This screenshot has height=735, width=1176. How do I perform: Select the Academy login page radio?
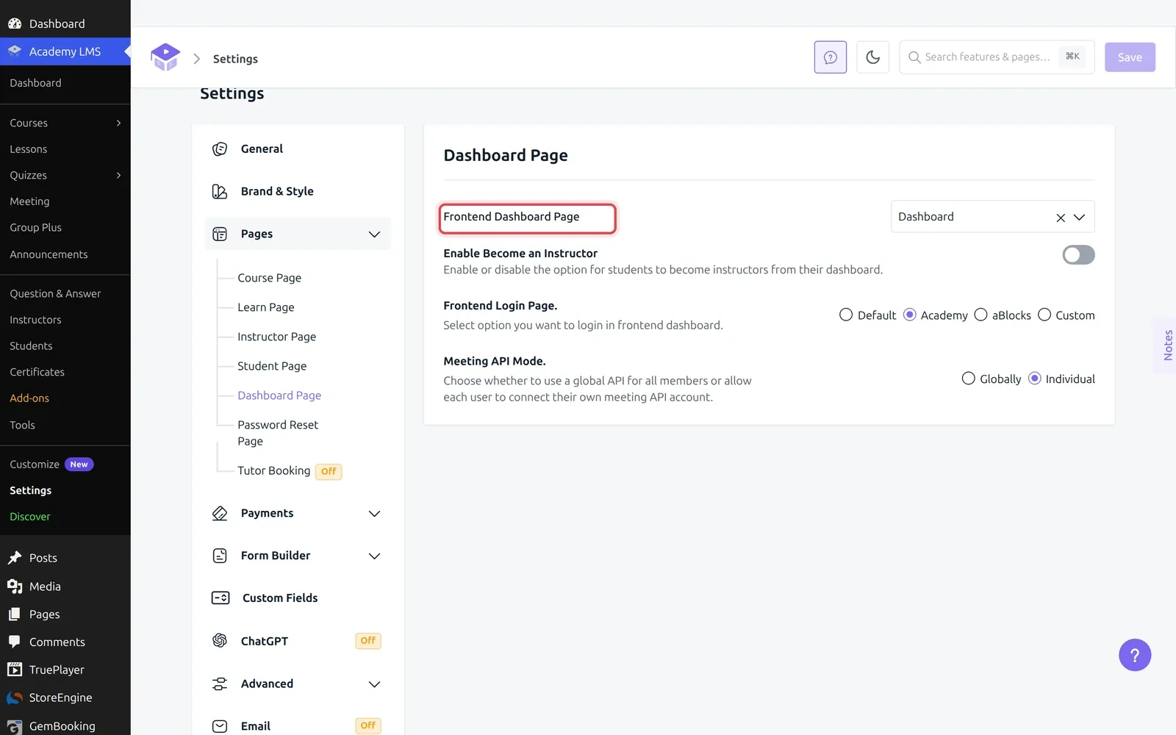pyautogui.click(x=910, y=315)
